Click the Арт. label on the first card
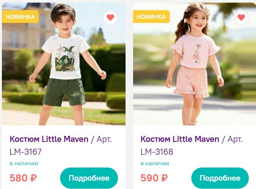Screen dimensions: 256x189 coord(104,139)
